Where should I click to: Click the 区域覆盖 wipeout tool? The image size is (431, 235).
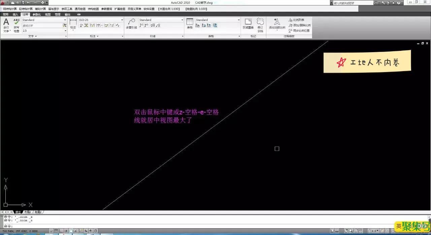tap(248, 24)
